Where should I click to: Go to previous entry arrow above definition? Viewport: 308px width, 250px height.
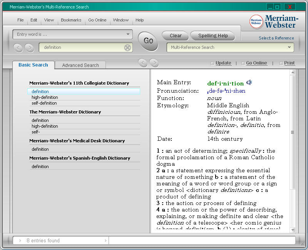(143, 63)
